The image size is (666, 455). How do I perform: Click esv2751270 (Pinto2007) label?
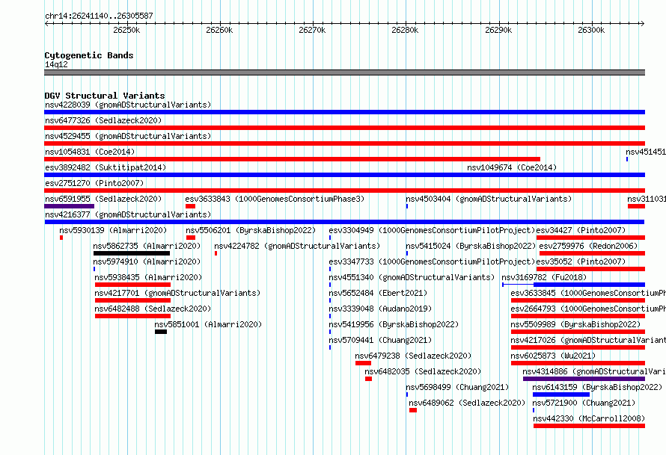[94, 183]
